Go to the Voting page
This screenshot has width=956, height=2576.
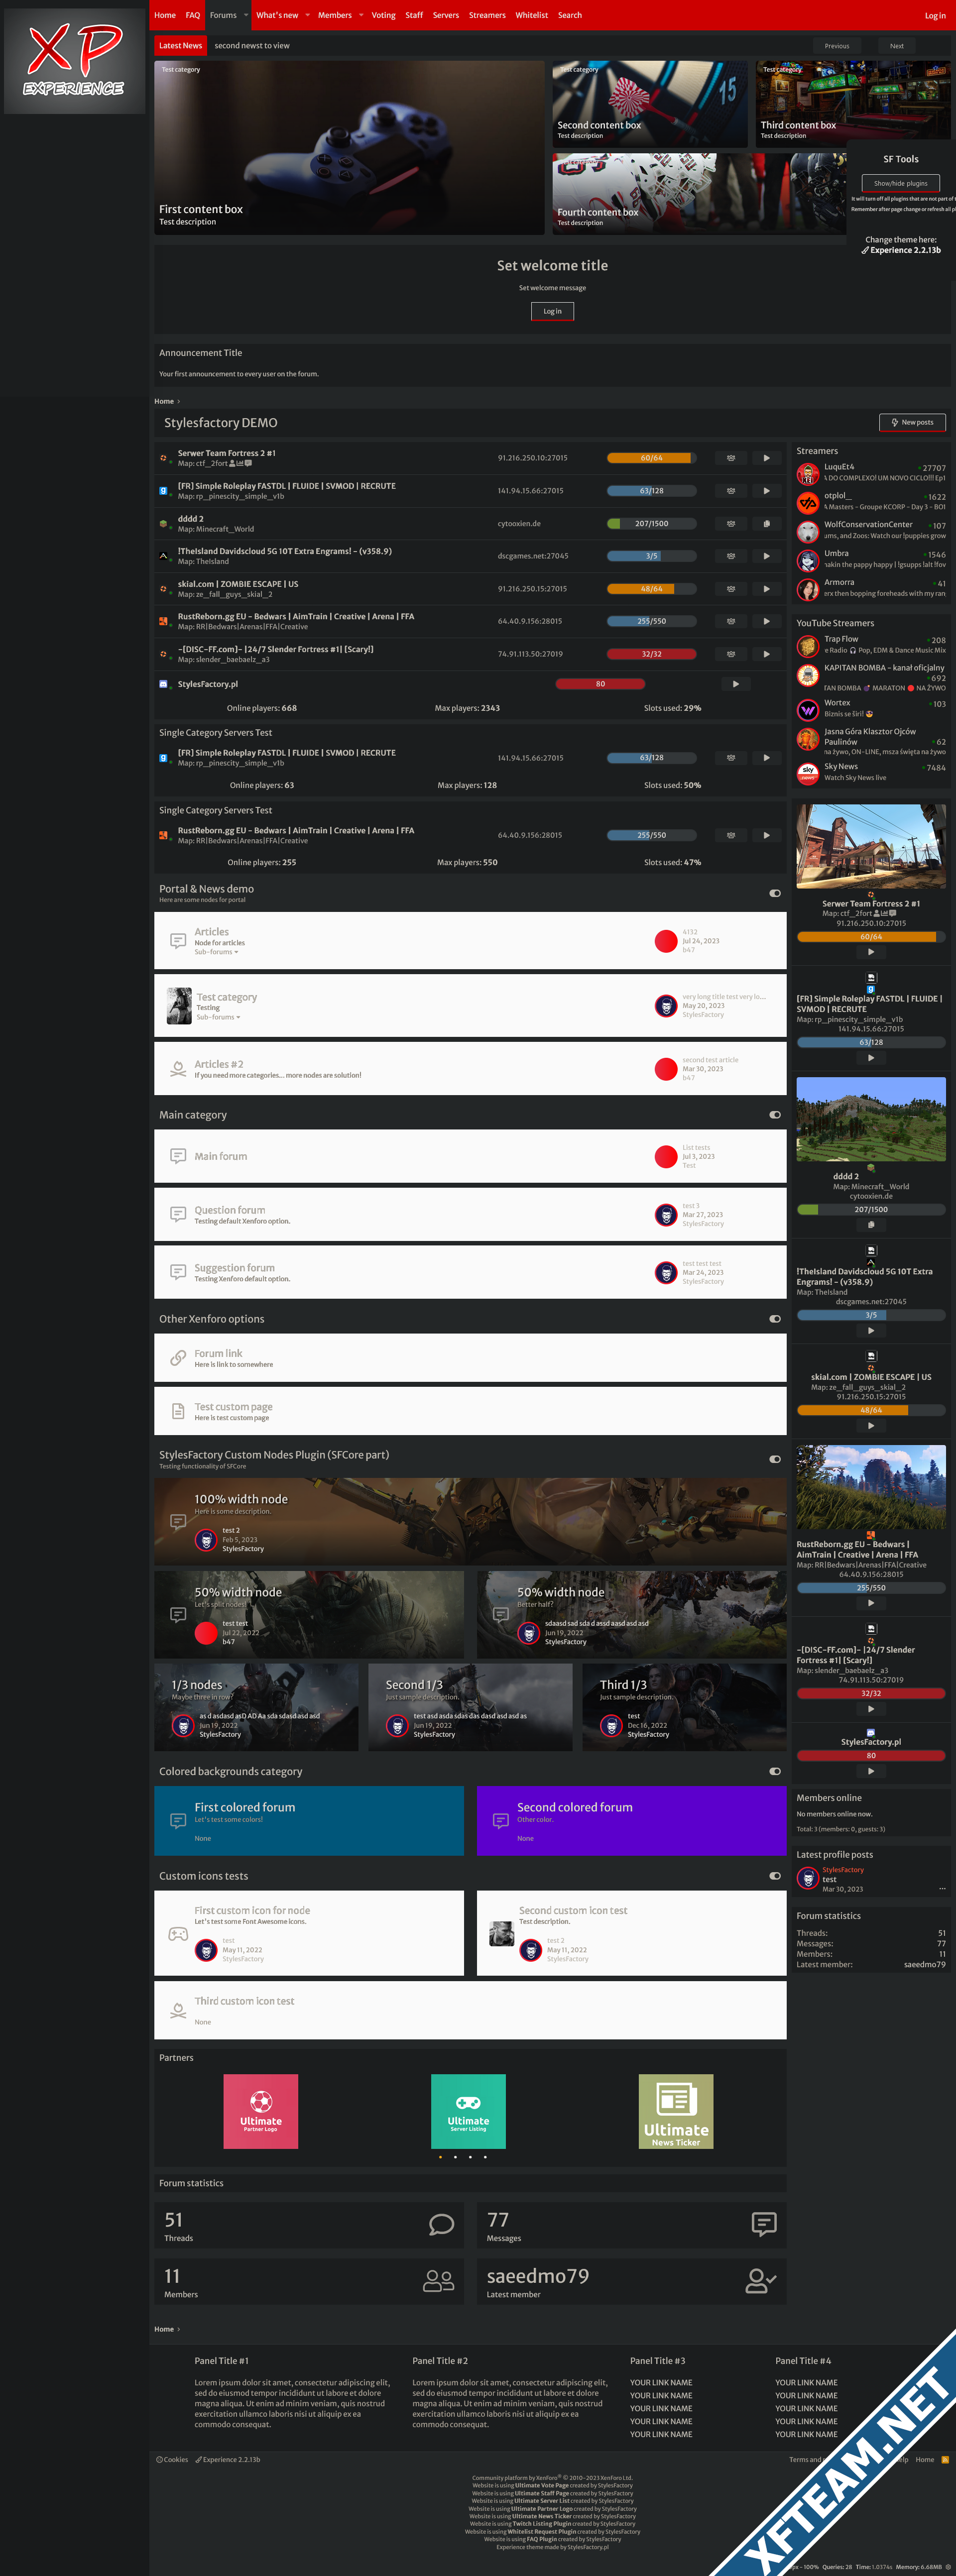[x=384, y=15]
